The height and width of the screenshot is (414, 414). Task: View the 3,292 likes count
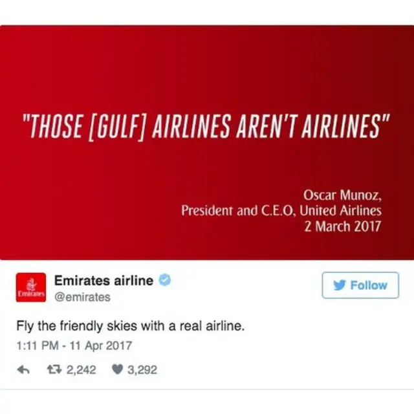pyautogui.click(x=142, y=370)
